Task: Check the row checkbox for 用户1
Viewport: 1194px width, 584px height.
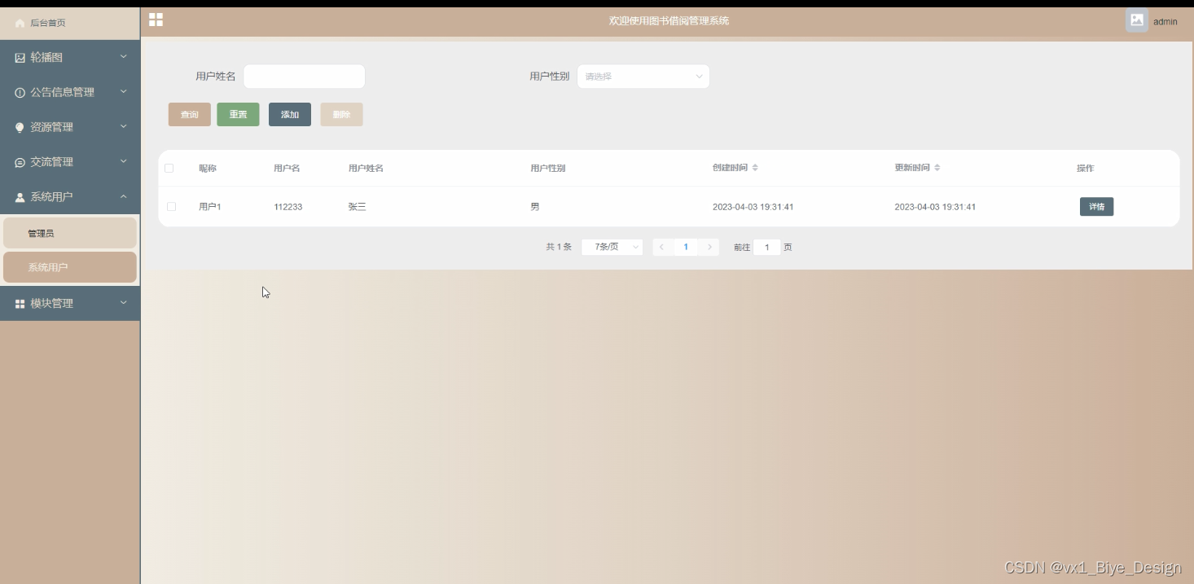Action: [171, 207]
